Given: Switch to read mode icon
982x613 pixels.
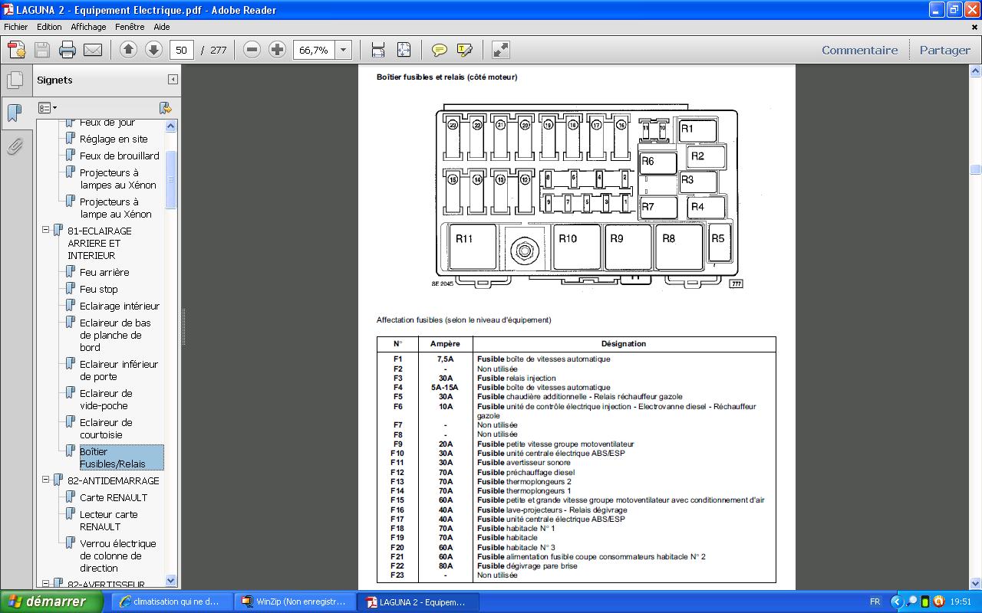Looking at the screenshot, I should pos(500,50).
